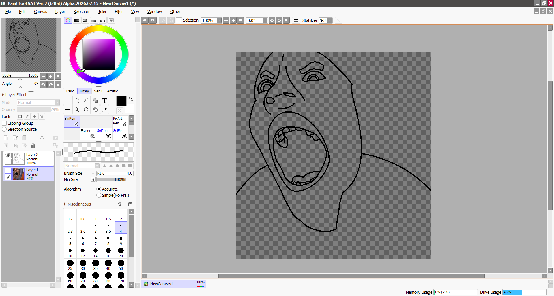Viewport: 554px width, 296px height.
Task: Enable Selection Source option
Action: coord(4,129)
